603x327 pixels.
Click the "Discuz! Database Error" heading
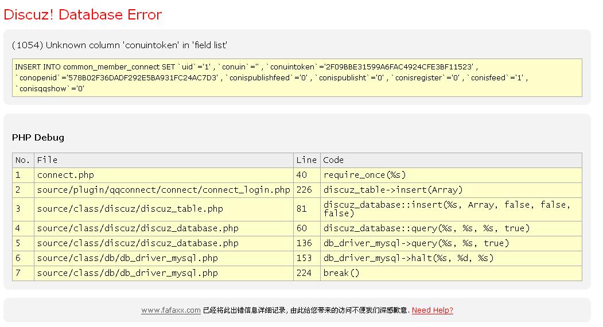click(x=83, y=15)
